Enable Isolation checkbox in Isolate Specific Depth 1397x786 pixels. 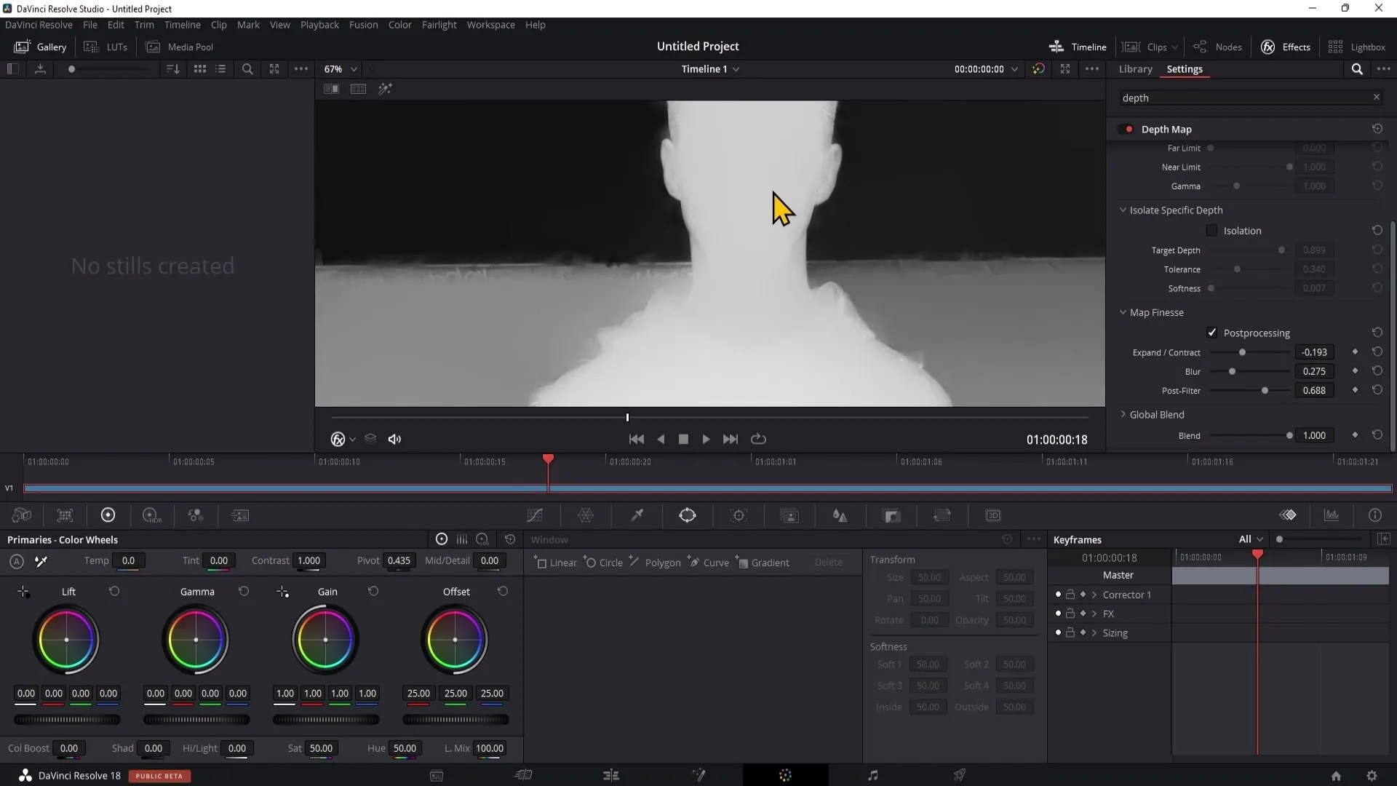click(x=1211, y=230)
